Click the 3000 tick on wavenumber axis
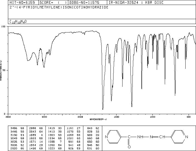 (x=44, y=117)
